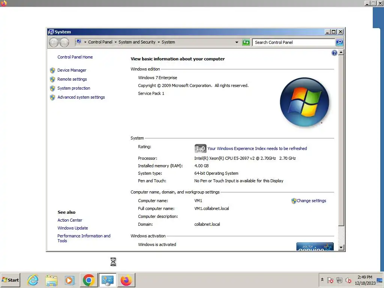Launch Google Chrome from taskbar
Viewport: 384px width, 288px height.
88,280
